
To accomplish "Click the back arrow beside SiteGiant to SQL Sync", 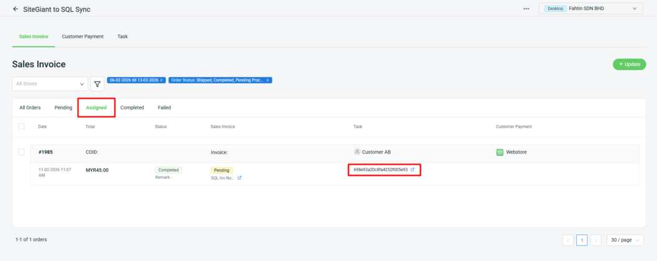I will pyautogui.click(x=16, y=9).
